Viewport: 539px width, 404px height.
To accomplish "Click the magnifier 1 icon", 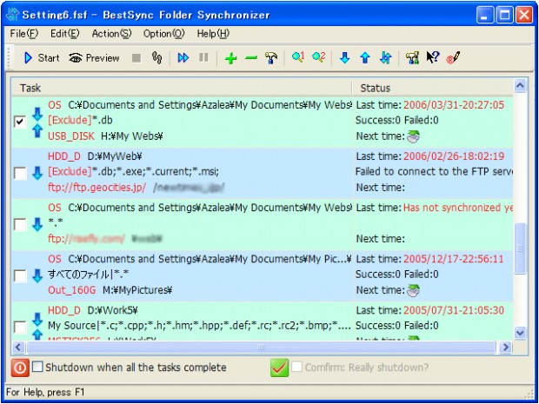I will tap(298, 57).
